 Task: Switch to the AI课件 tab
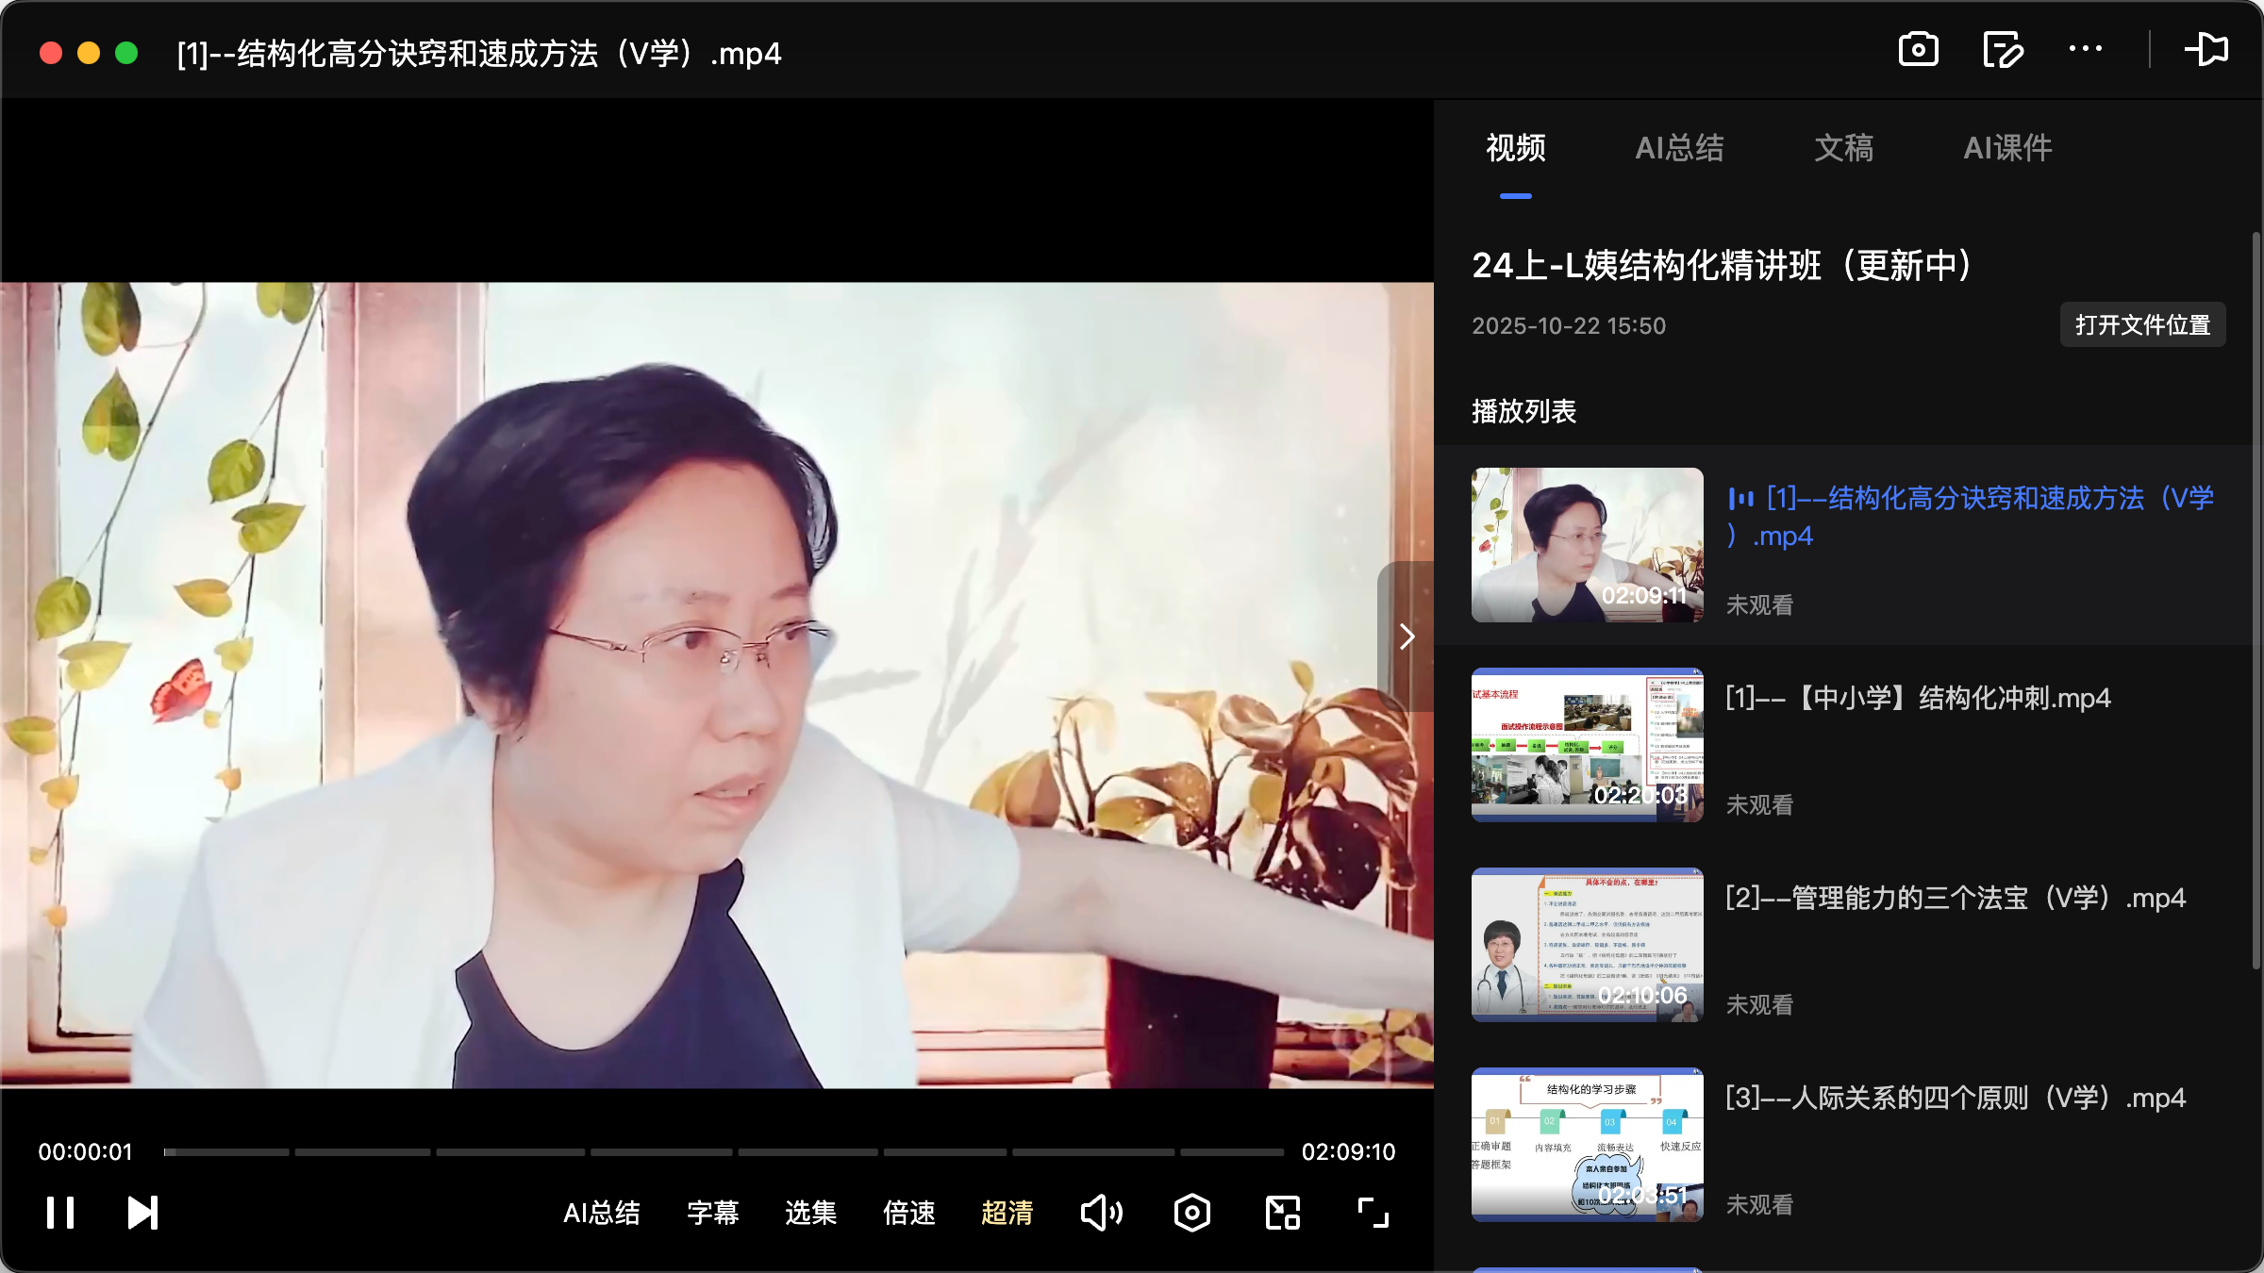pos(2006,148)
